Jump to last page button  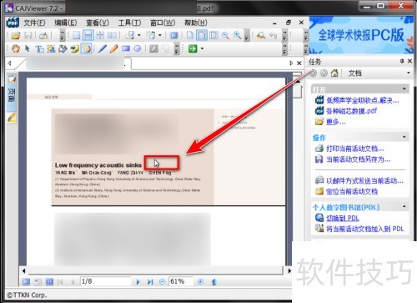click(150, 282)
